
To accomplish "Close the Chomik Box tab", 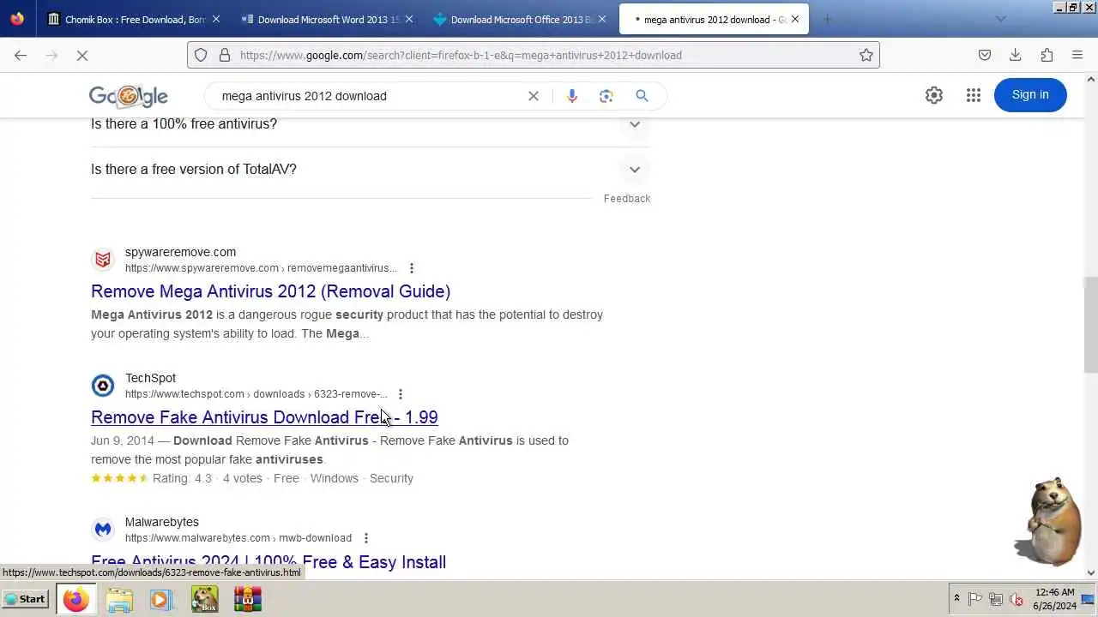I will 215,19.
